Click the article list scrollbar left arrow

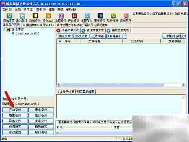coord(59,85)
